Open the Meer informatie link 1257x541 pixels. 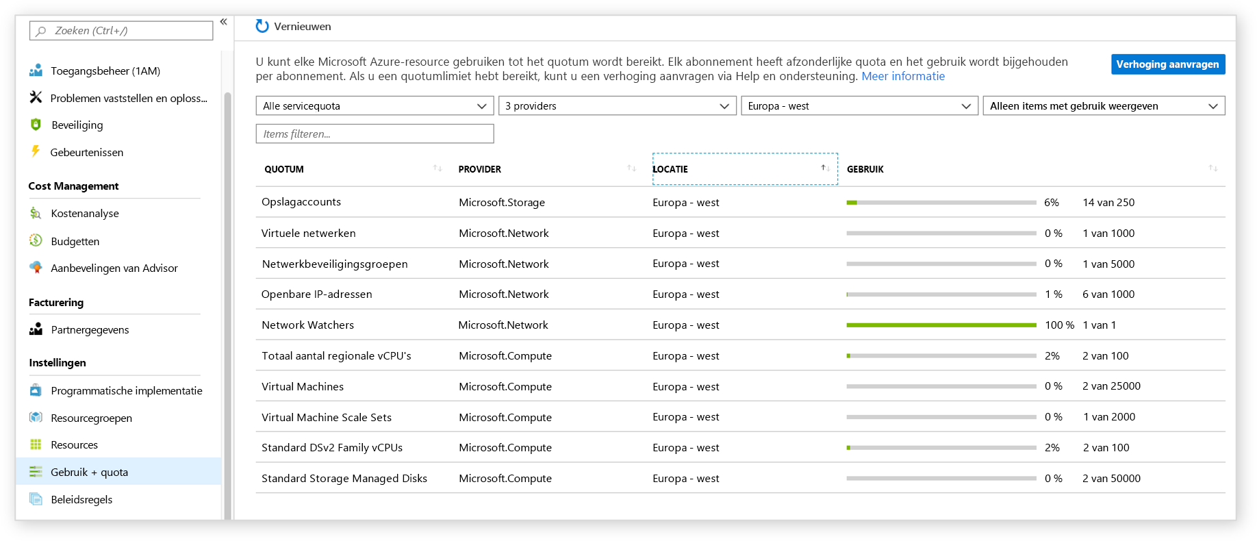click(902, 76)
